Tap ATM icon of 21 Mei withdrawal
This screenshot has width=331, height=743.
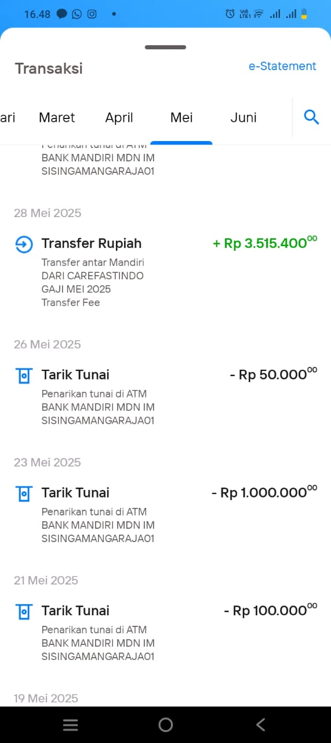[x=24, y=612]
